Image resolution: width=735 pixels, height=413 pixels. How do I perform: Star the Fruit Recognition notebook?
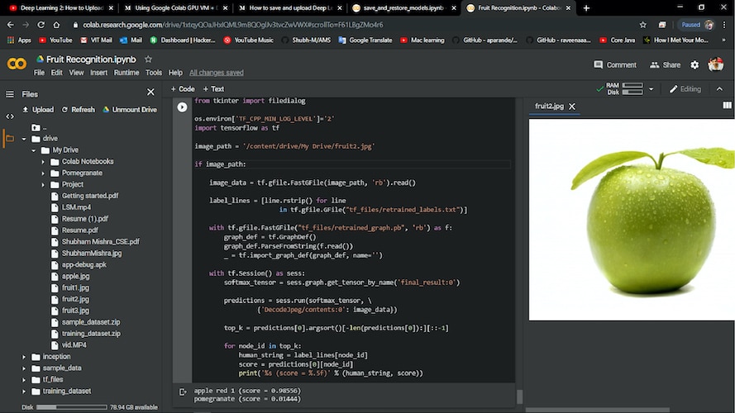[x=148, y=59]
